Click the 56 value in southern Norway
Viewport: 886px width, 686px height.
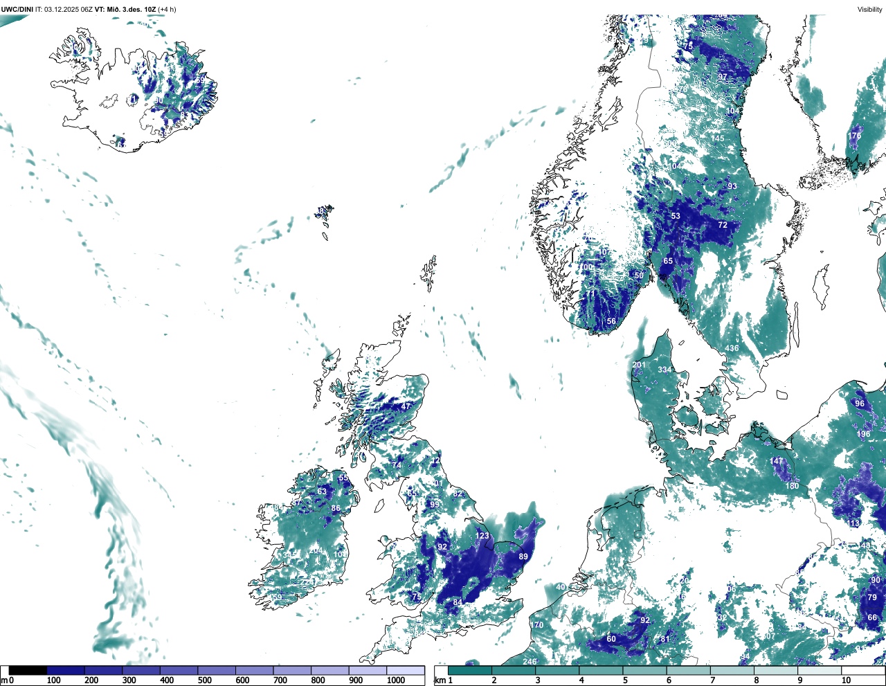point(611,322)
